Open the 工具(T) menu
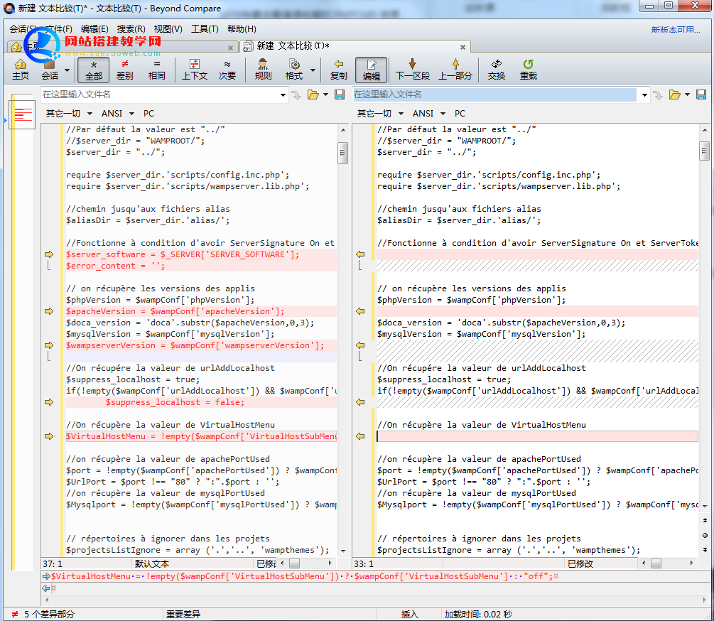 (205, 29)
